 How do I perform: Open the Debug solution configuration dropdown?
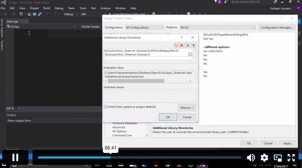click(71, 14)
